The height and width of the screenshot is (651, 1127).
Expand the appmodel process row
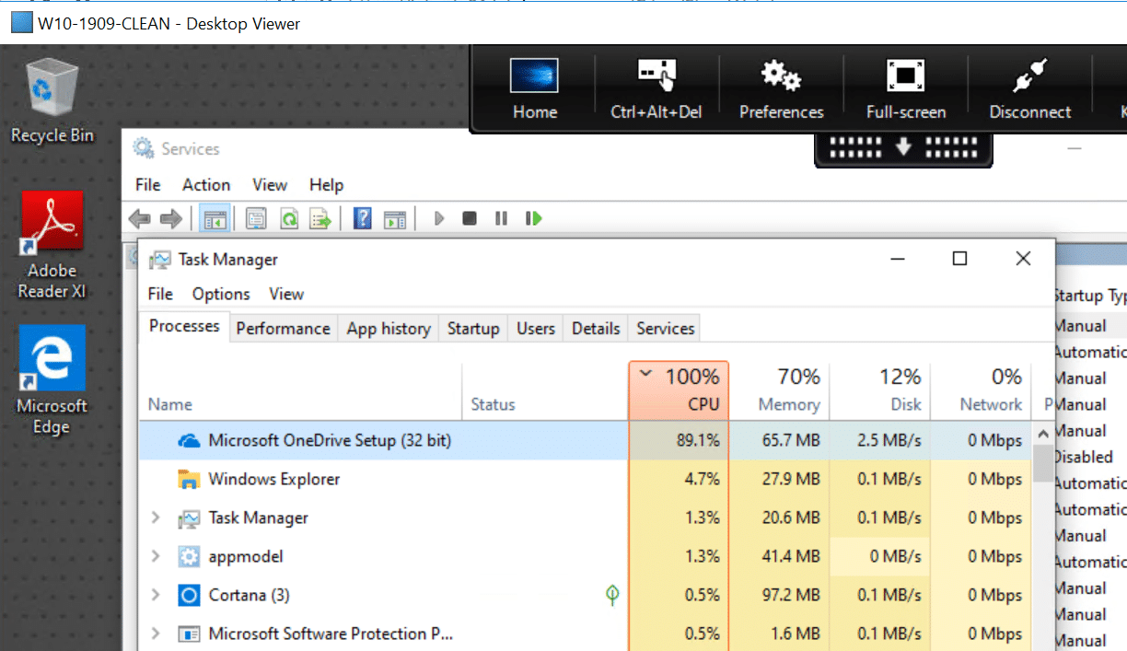(156, 557)
